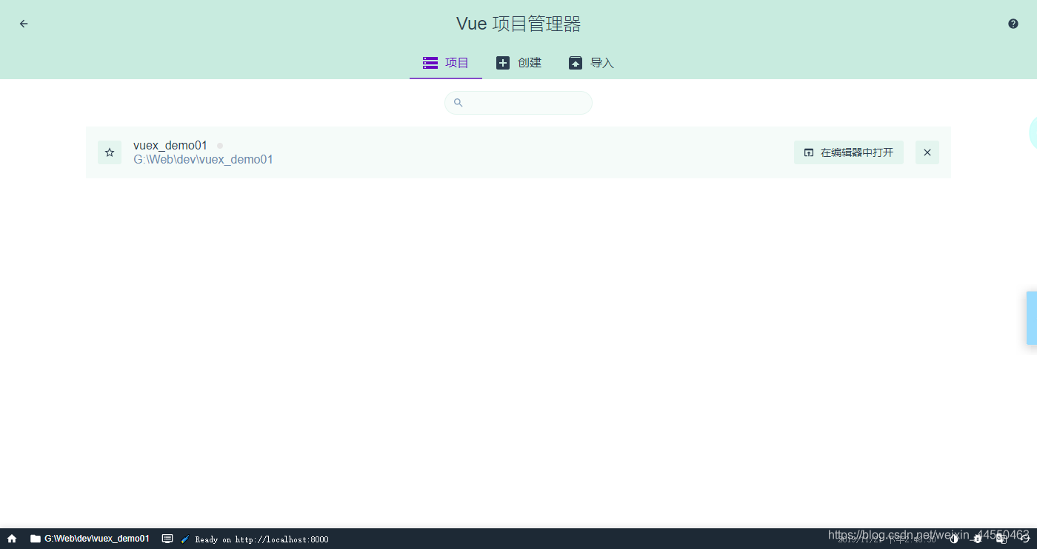Open the 导入 tab
The width and height of the screenshot is (1037, 549).
coord(591,63)
